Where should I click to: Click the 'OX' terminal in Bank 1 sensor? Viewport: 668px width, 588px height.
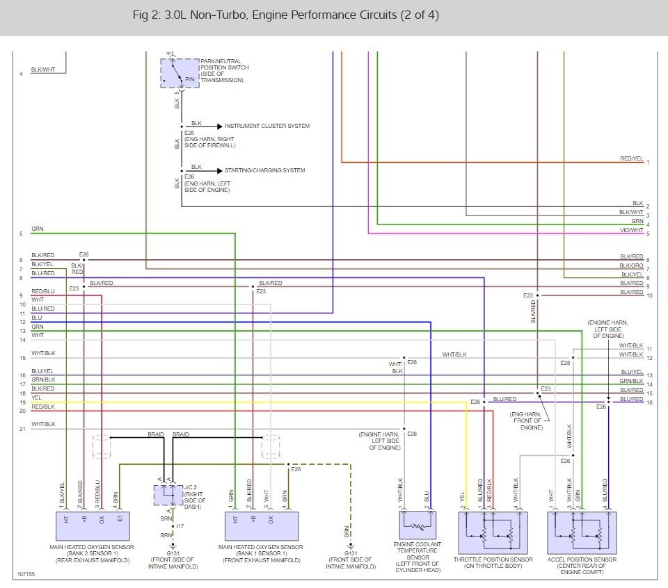[x=271, y=519]
